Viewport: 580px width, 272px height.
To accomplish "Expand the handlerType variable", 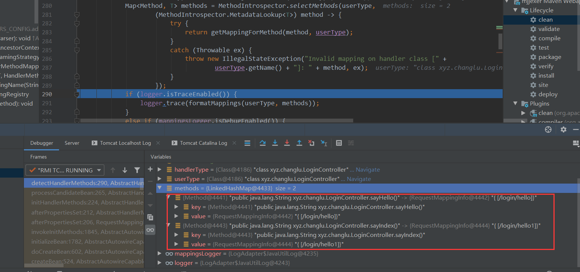I will tap(160, 169).
